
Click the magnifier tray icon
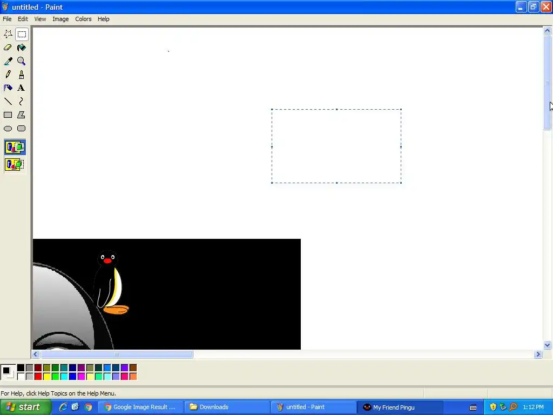coord(514,407)
